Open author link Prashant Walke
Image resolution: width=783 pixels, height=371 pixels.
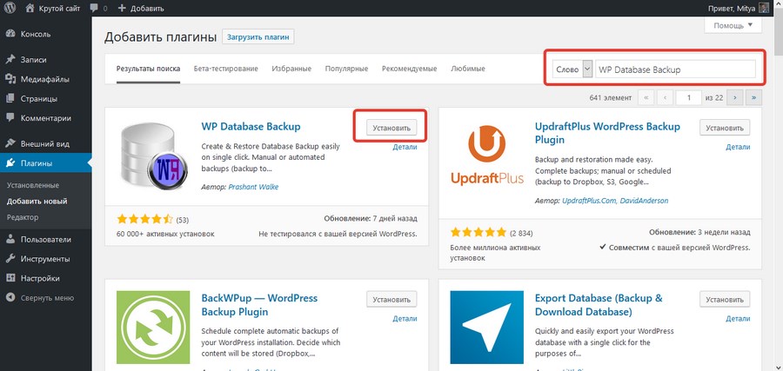[253, 187]
